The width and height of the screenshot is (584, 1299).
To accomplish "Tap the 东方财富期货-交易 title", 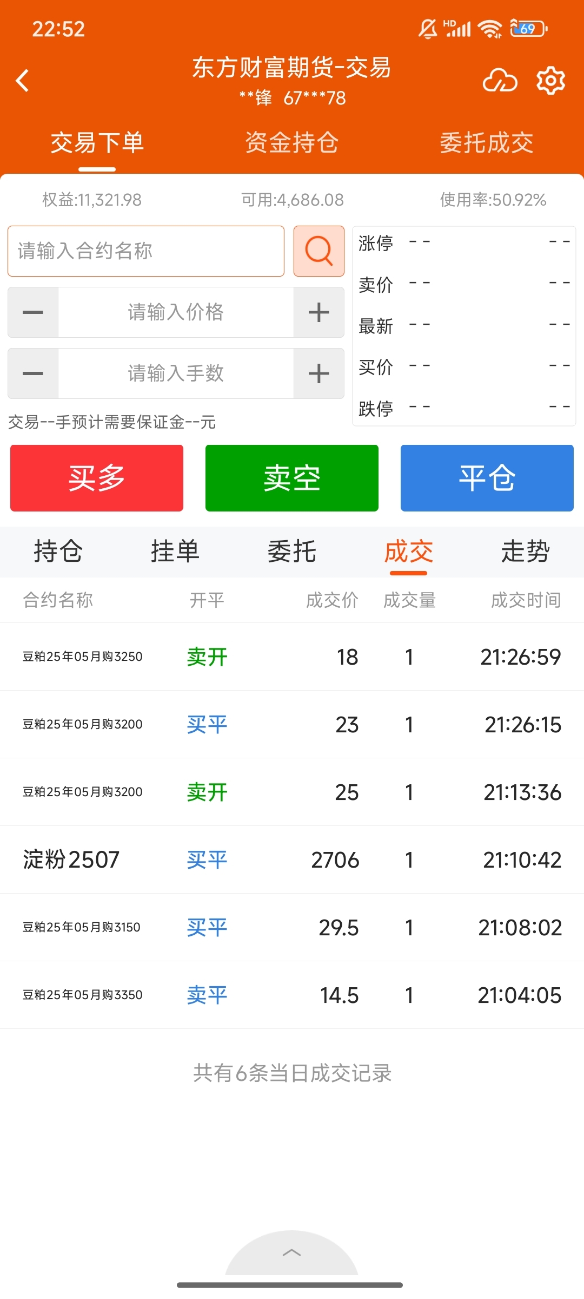I will click(x=292, y=68).
